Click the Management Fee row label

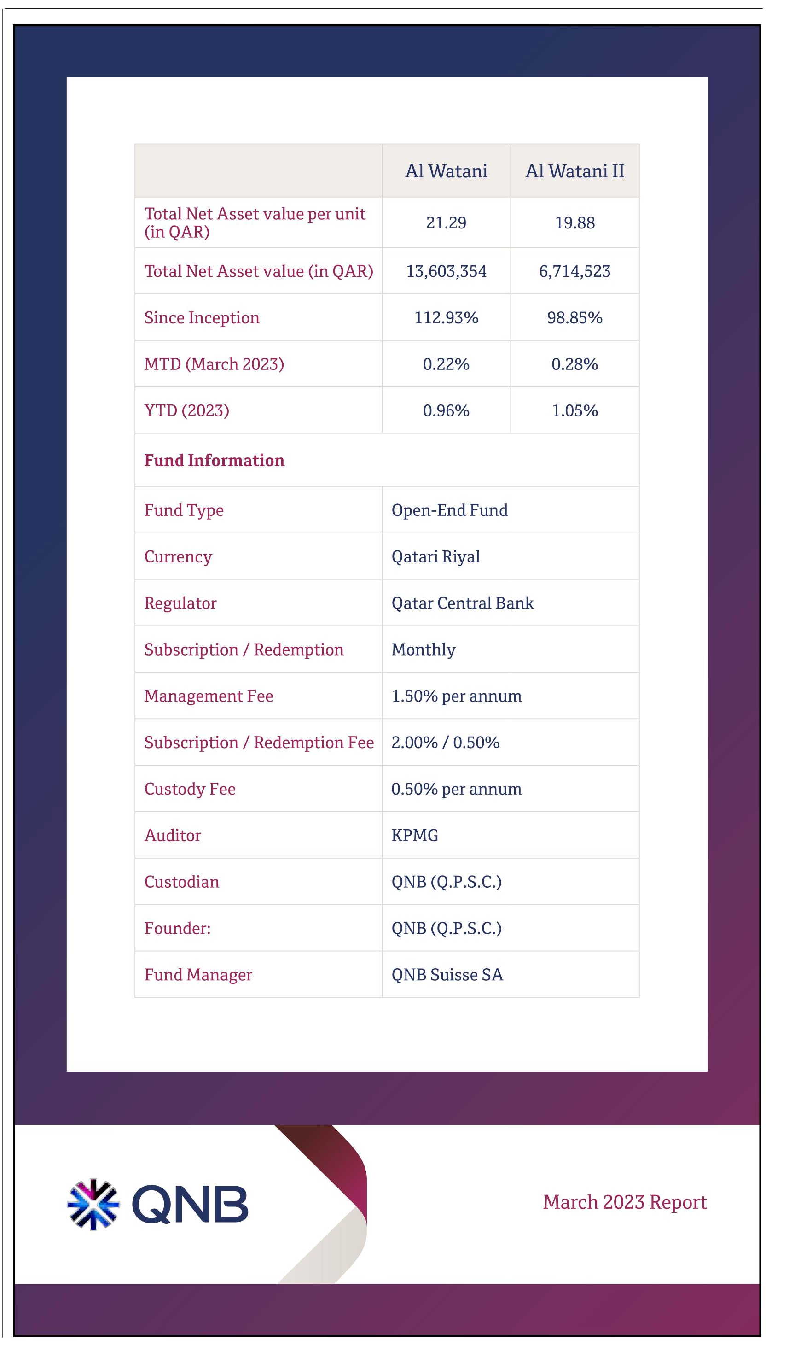click(209, 696)
